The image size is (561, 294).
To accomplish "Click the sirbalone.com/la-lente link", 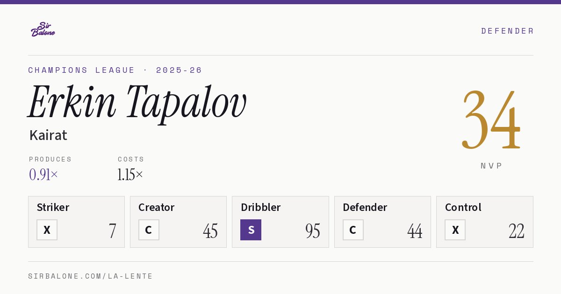I will point(91,276).
